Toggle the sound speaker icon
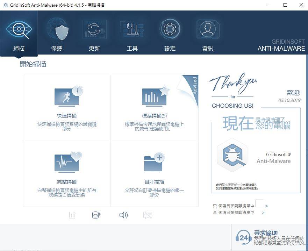This screenshot has height=251, width=308. tap(123, 215)
